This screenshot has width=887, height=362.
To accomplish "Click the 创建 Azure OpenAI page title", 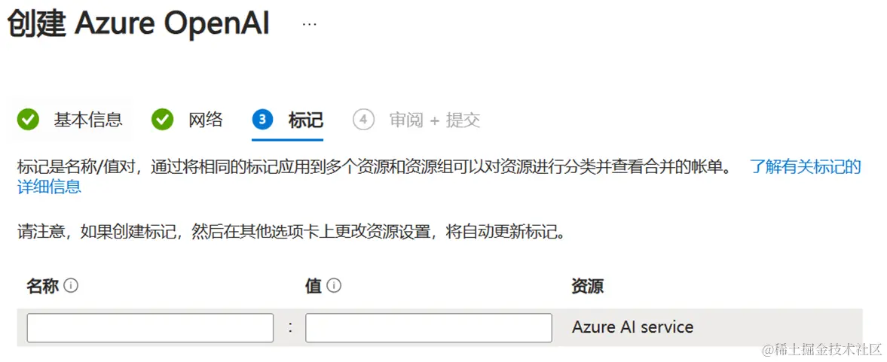I will tap(138, 25).
